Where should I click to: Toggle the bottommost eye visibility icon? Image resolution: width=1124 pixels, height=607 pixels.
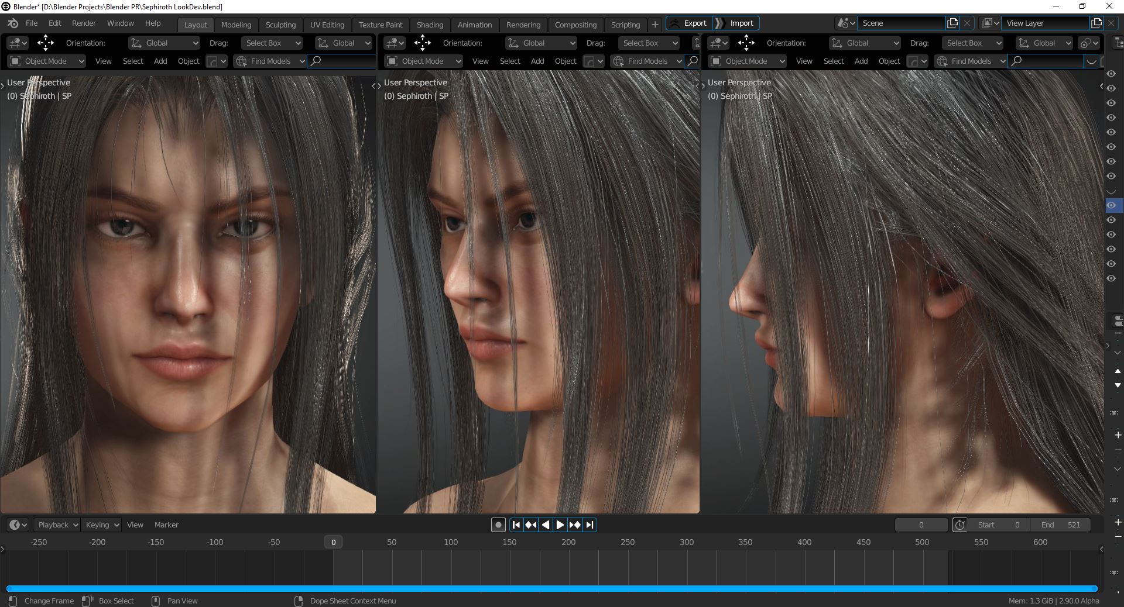point(1111,278)
